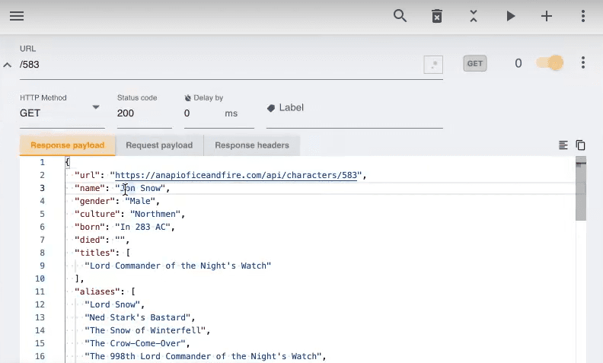
Task: Click the "died" key on line 7
Action: click(90, 240)
